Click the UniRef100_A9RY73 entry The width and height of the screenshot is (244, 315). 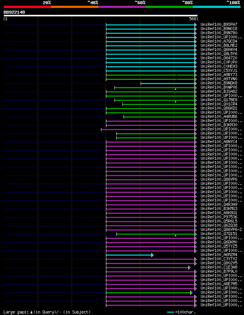(x=219, y=75)
